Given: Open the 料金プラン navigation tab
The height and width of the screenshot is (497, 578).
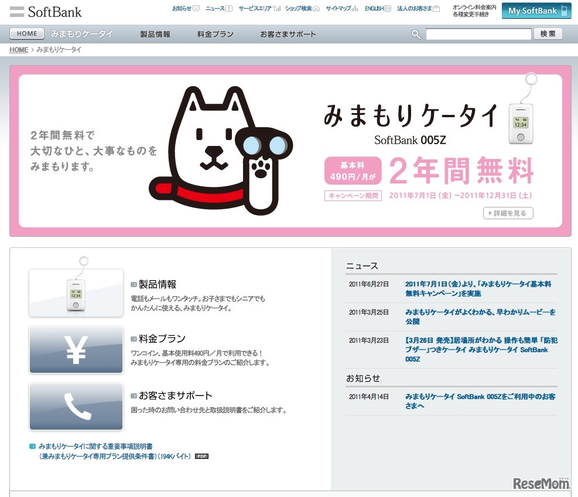Looking at the screenshot, I should coord(216,35).
